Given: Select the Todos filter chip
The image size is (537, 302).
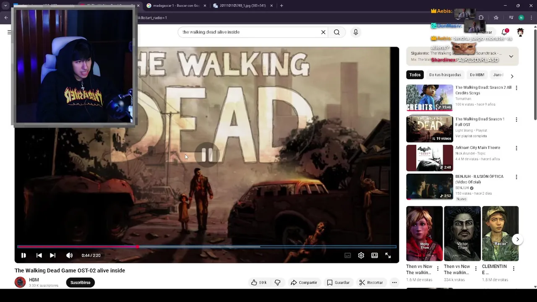Looking at the screenshot, I should coord(415,75).
